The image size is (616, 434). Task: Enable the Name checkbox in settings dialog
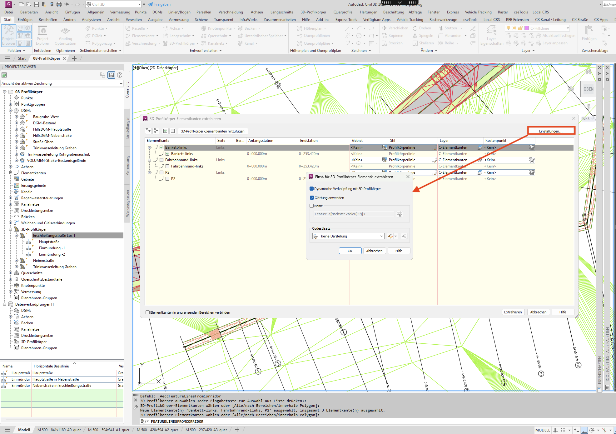click(x=311, y=206)
